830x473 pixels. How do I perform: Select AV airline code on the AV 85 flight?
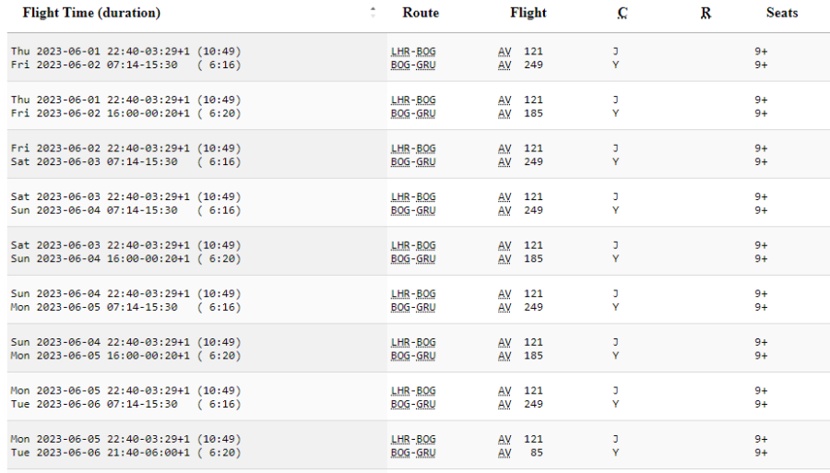(504, 453)
